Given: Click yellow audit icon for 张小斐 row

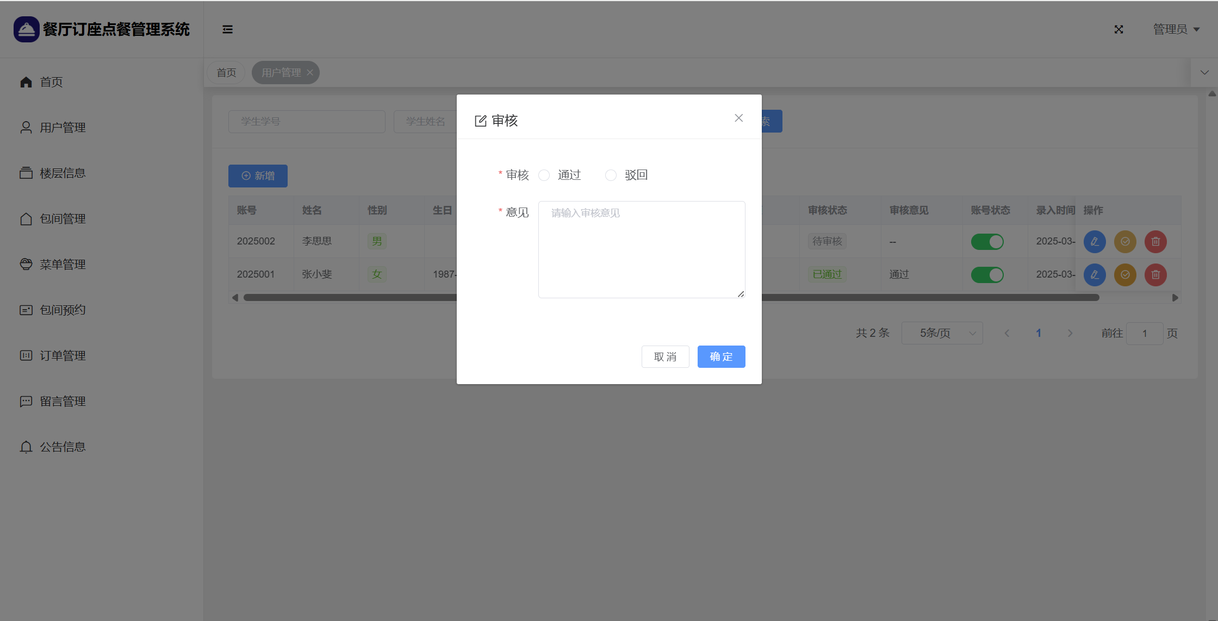Looking at the screenshot, I should tap(1125, 274).
